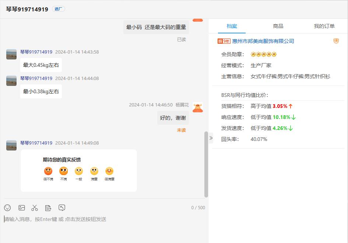348x243 pixels.
Task: Click the 9年 membership badge icon
Action: [224, 41]
